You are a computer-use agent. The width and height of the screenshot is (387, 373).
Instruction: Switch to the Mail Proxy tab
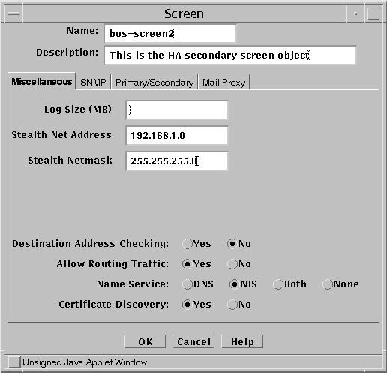point(224,82)
